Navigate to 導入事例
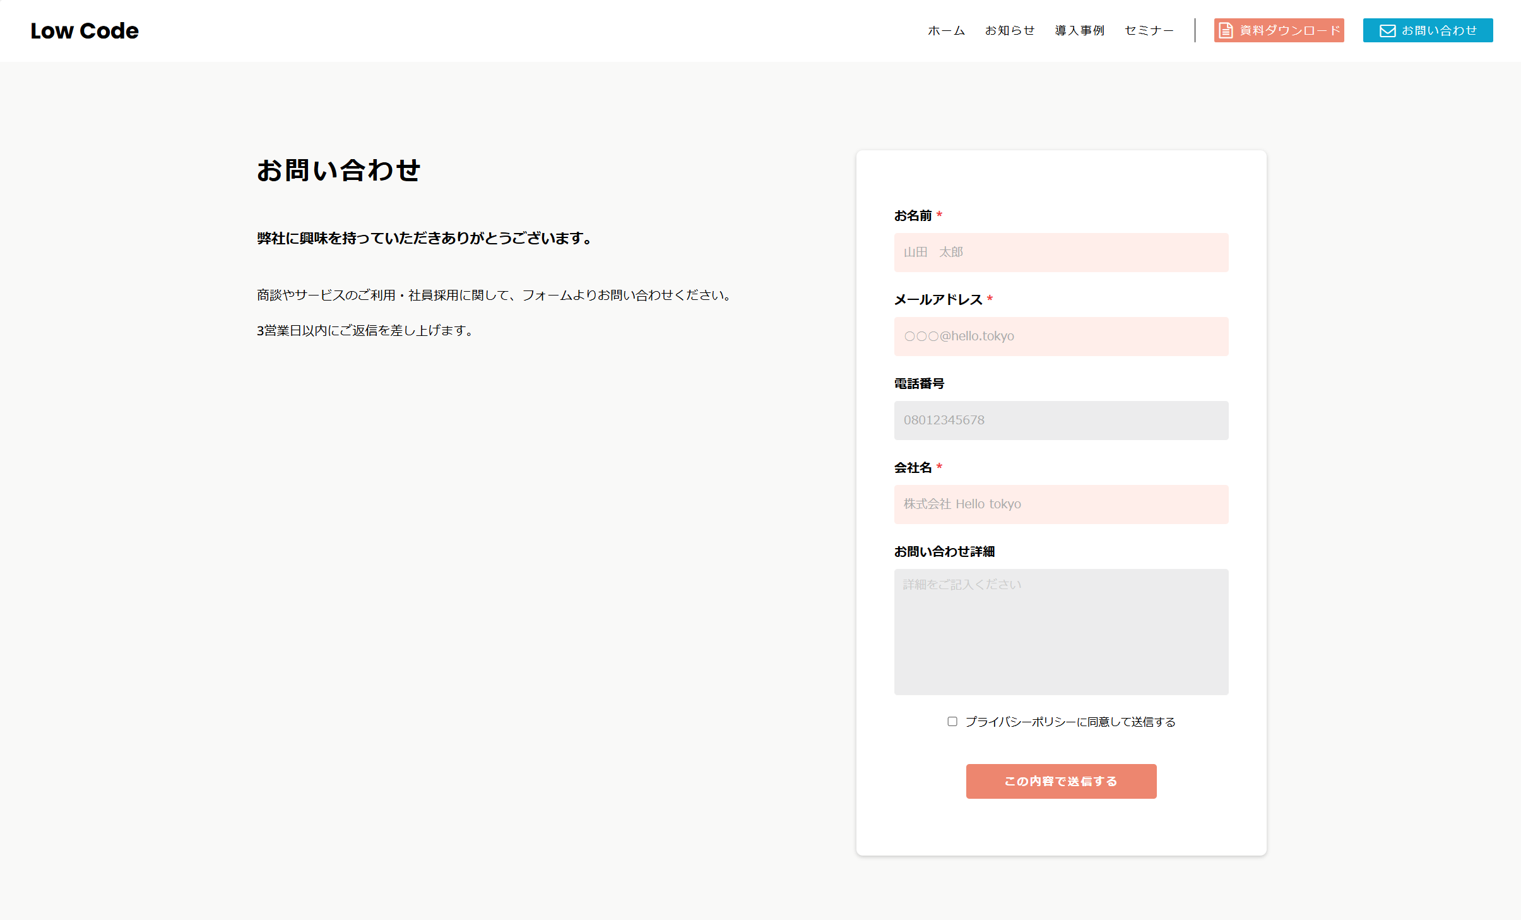This screenshot has height=920, width=1521. pos(1079,30)
